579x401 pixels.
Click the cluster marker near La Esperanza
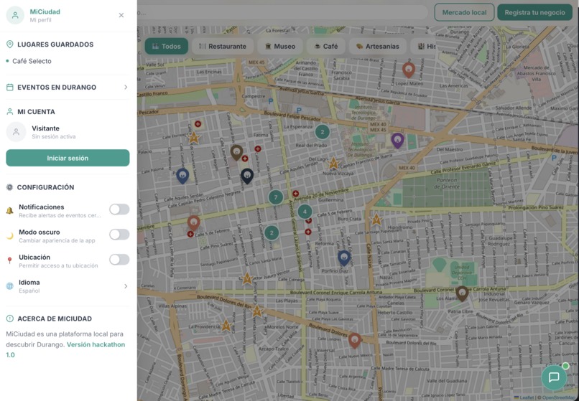(323, 132)
